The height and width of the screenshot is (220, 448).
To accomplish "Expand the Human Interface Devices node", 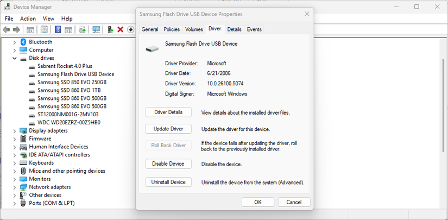I will (15, 147).
